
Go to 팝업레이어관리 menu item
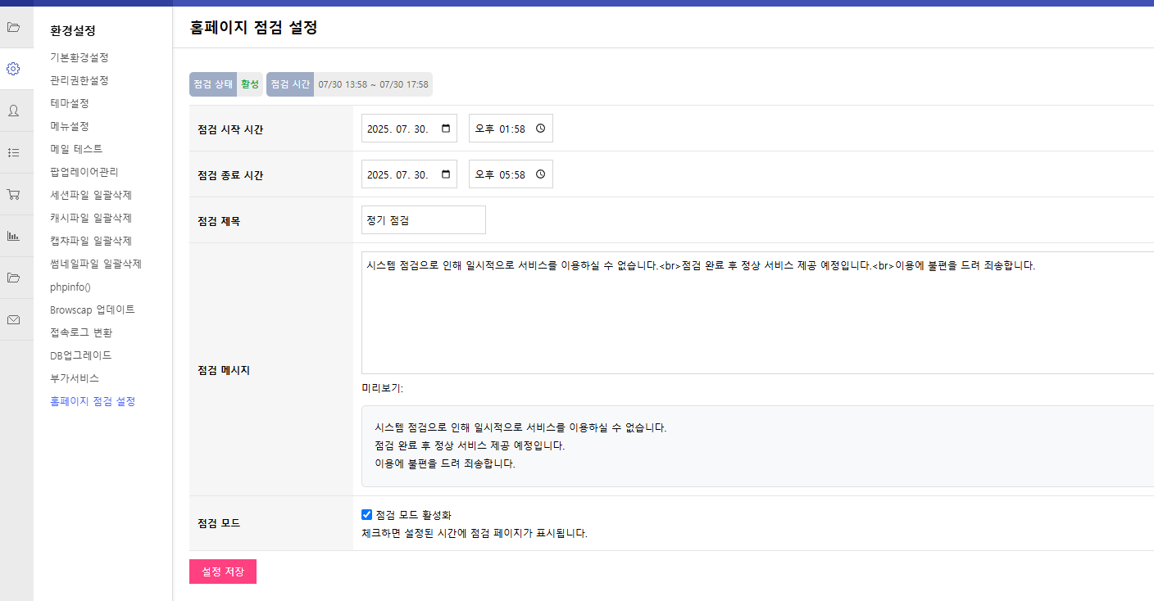(84, 172)
